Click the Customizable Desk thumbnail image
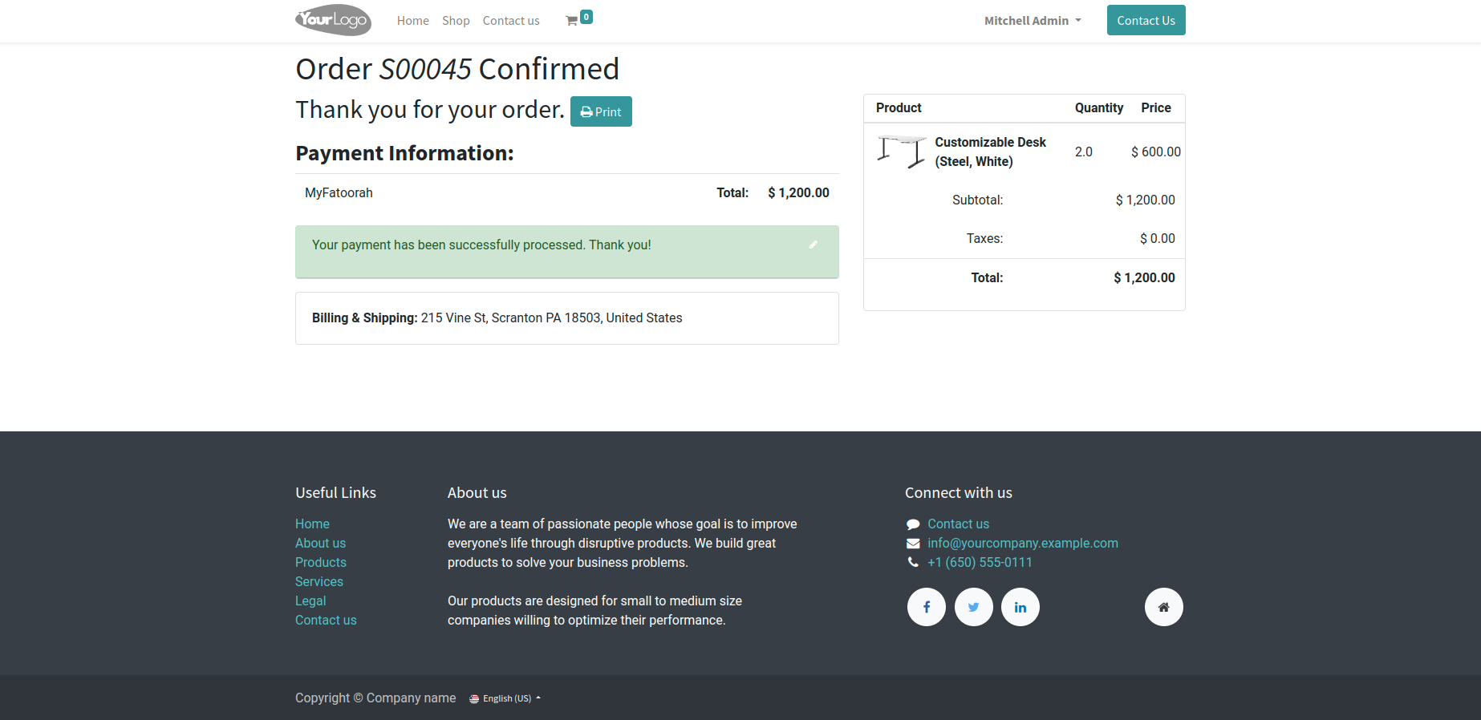This screenshot has height=720, width=1481. pos(902,152)
